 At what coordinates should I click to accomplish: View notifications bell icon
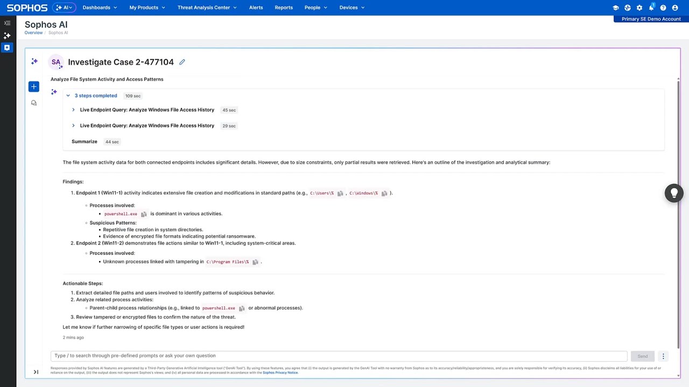[x=651, y=8]
